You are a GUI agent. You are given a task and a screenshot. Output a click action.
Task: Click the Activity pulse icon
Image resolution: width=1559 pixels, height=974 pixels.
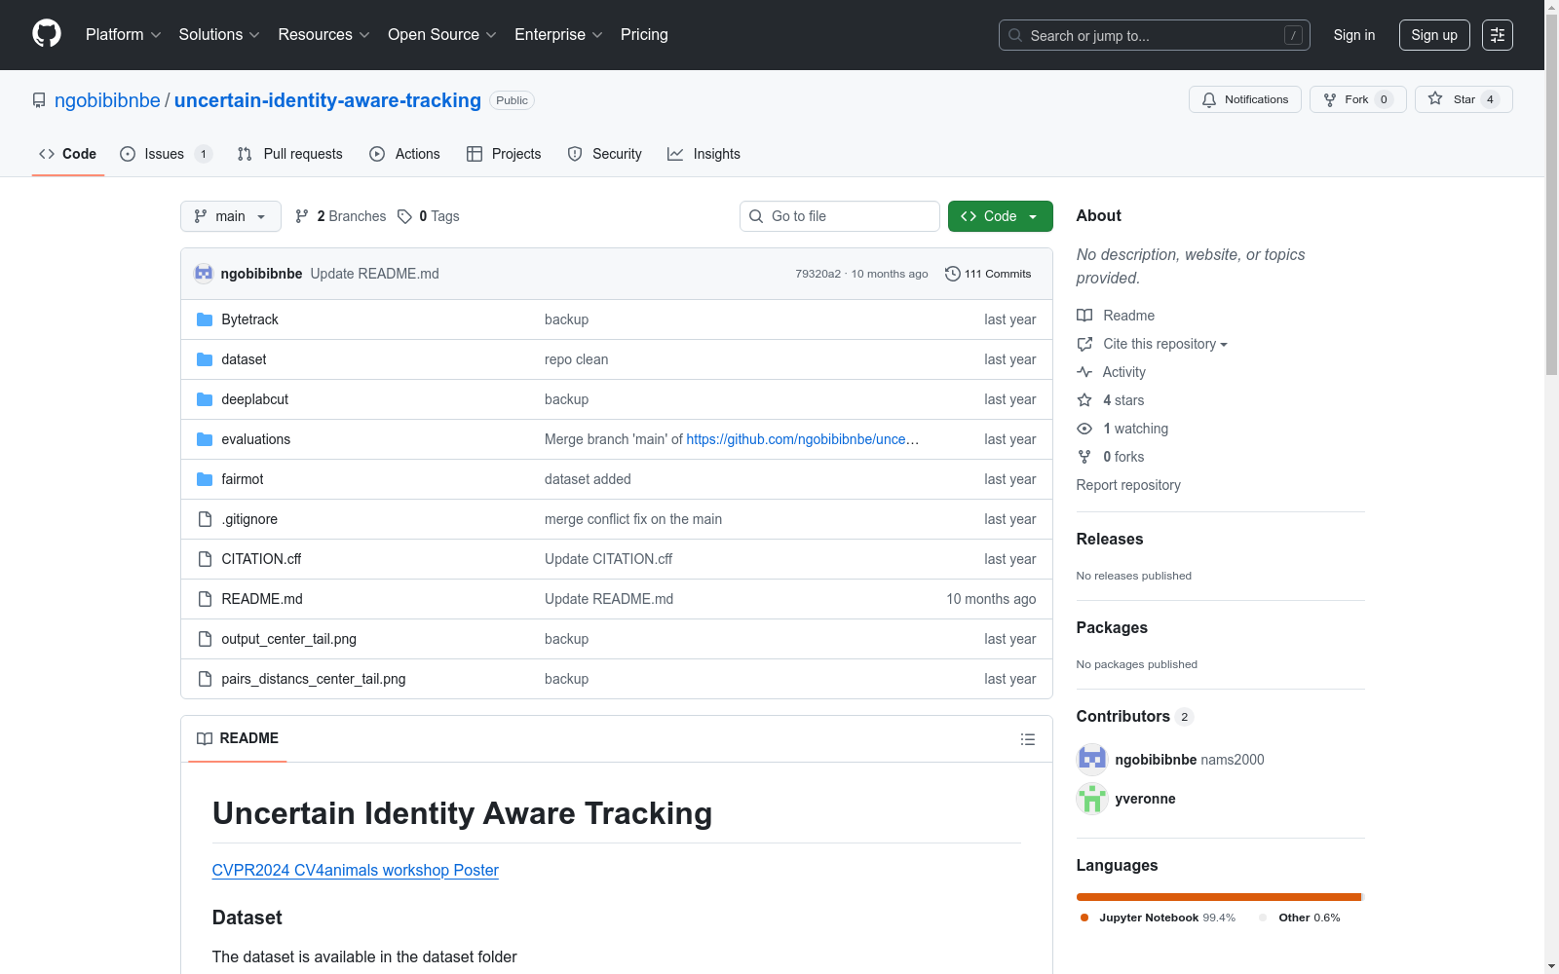(1084, 372)
